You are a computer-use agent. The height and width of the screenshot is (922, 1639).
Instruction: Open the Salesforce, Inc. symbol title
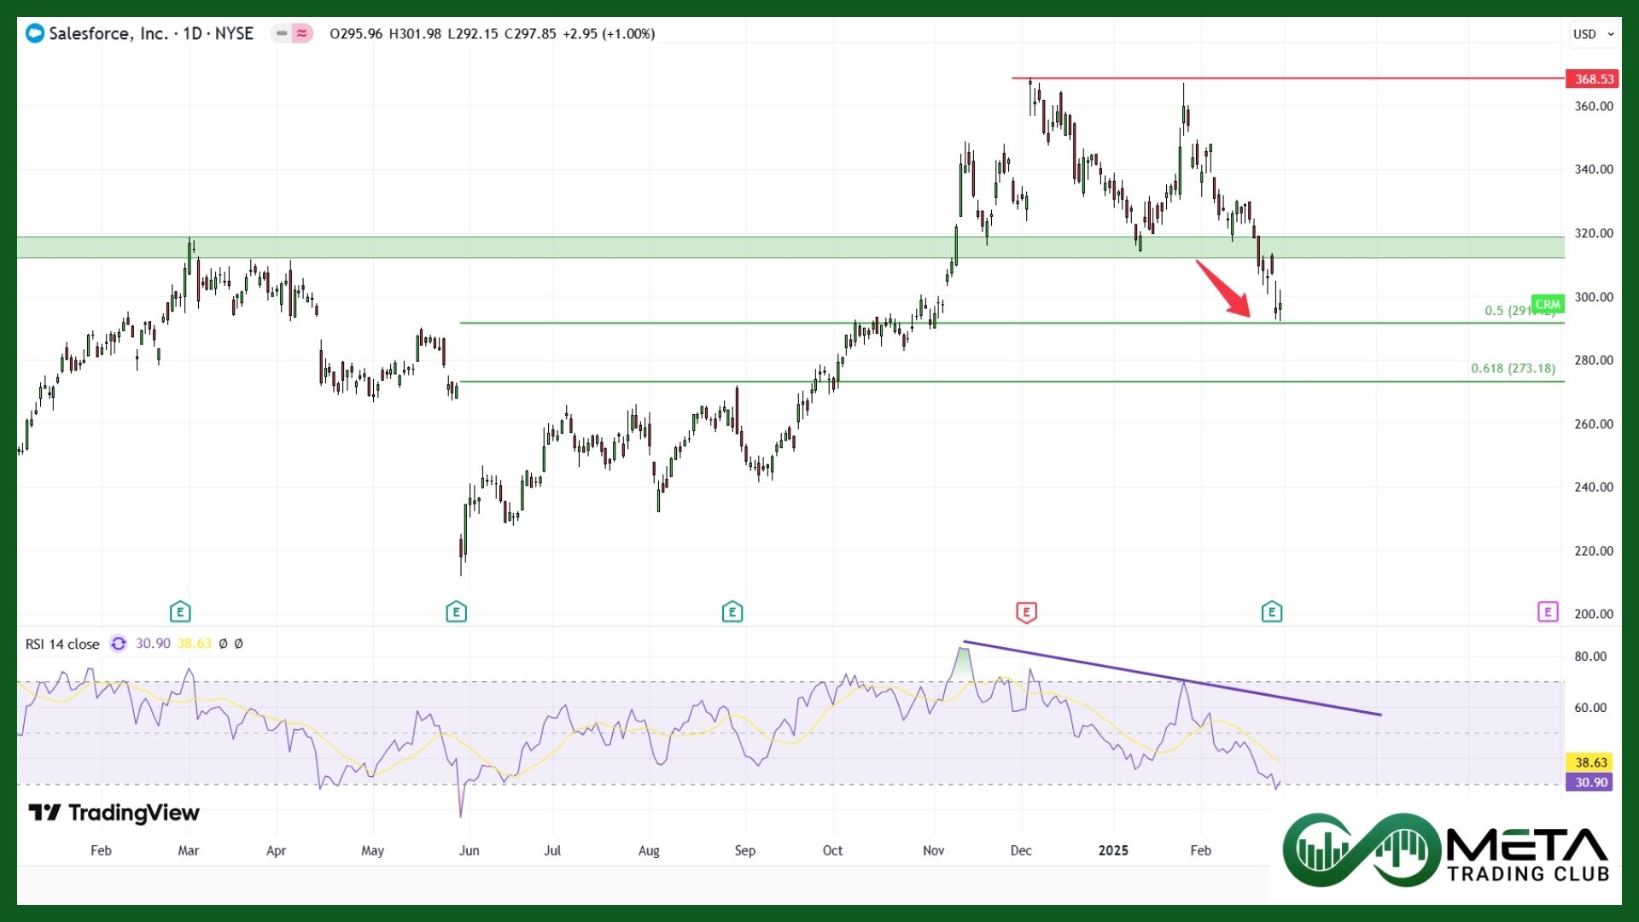151,33
